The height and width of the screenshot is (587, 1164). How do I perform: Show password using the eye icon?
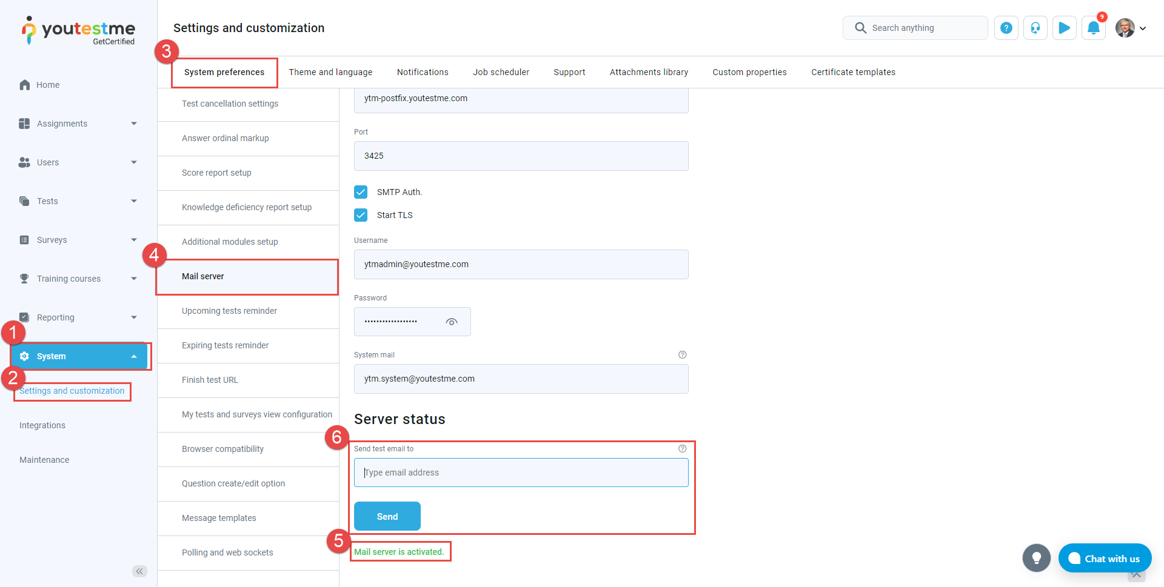coord(452,322)
